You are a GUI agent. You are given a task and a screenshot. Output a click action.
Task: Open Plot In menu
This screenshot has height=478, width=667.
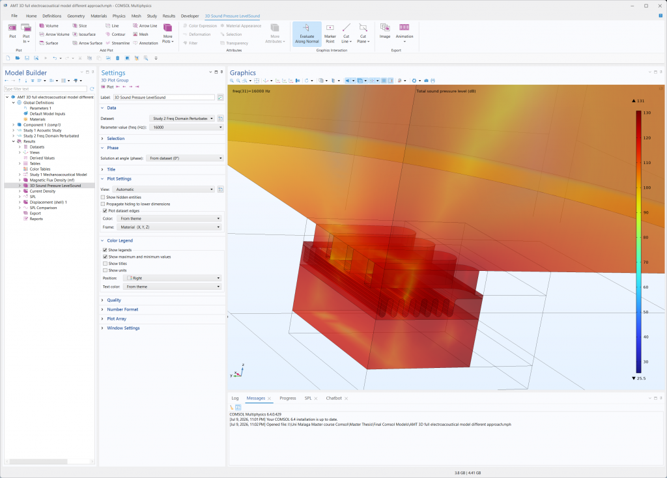[x=26, y=33]
